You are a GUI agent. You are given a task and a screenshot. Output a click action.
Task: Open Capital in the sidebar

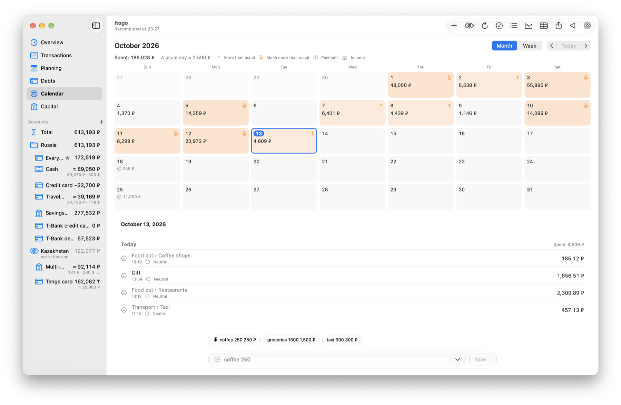[65, 106]
